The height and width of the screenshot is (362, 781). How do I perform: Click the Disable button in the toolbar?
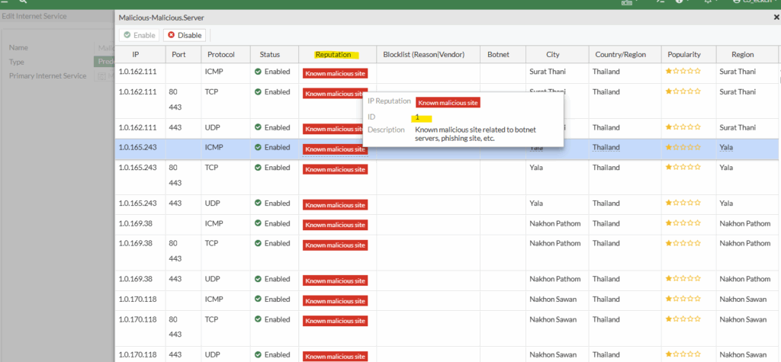tap(185, 35)
